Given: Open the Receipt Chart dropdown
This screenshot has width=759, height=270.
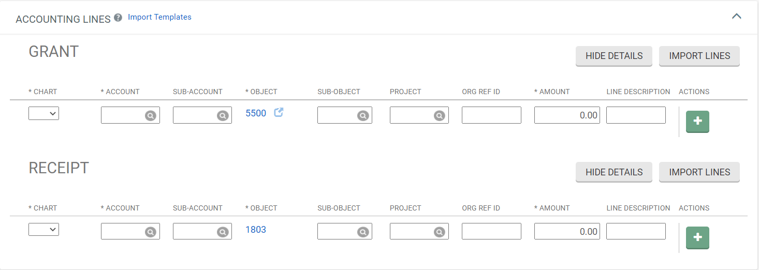Looking at the screenshot, I should (43, 230).
